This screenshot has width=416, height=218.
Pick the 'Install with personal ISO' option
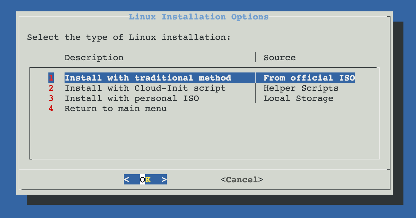pos(132,99)
